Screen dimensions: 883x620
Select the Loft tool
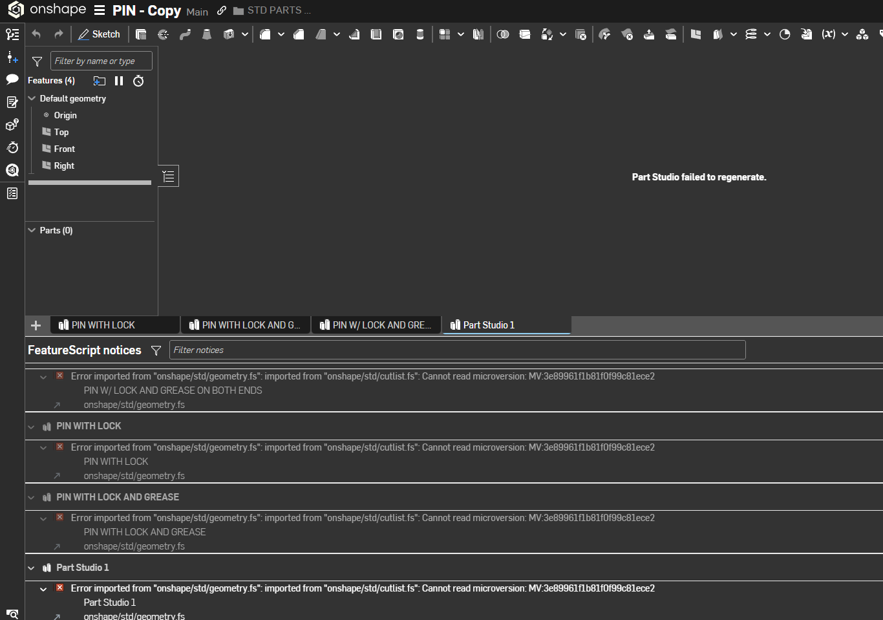tap(207, 34)
